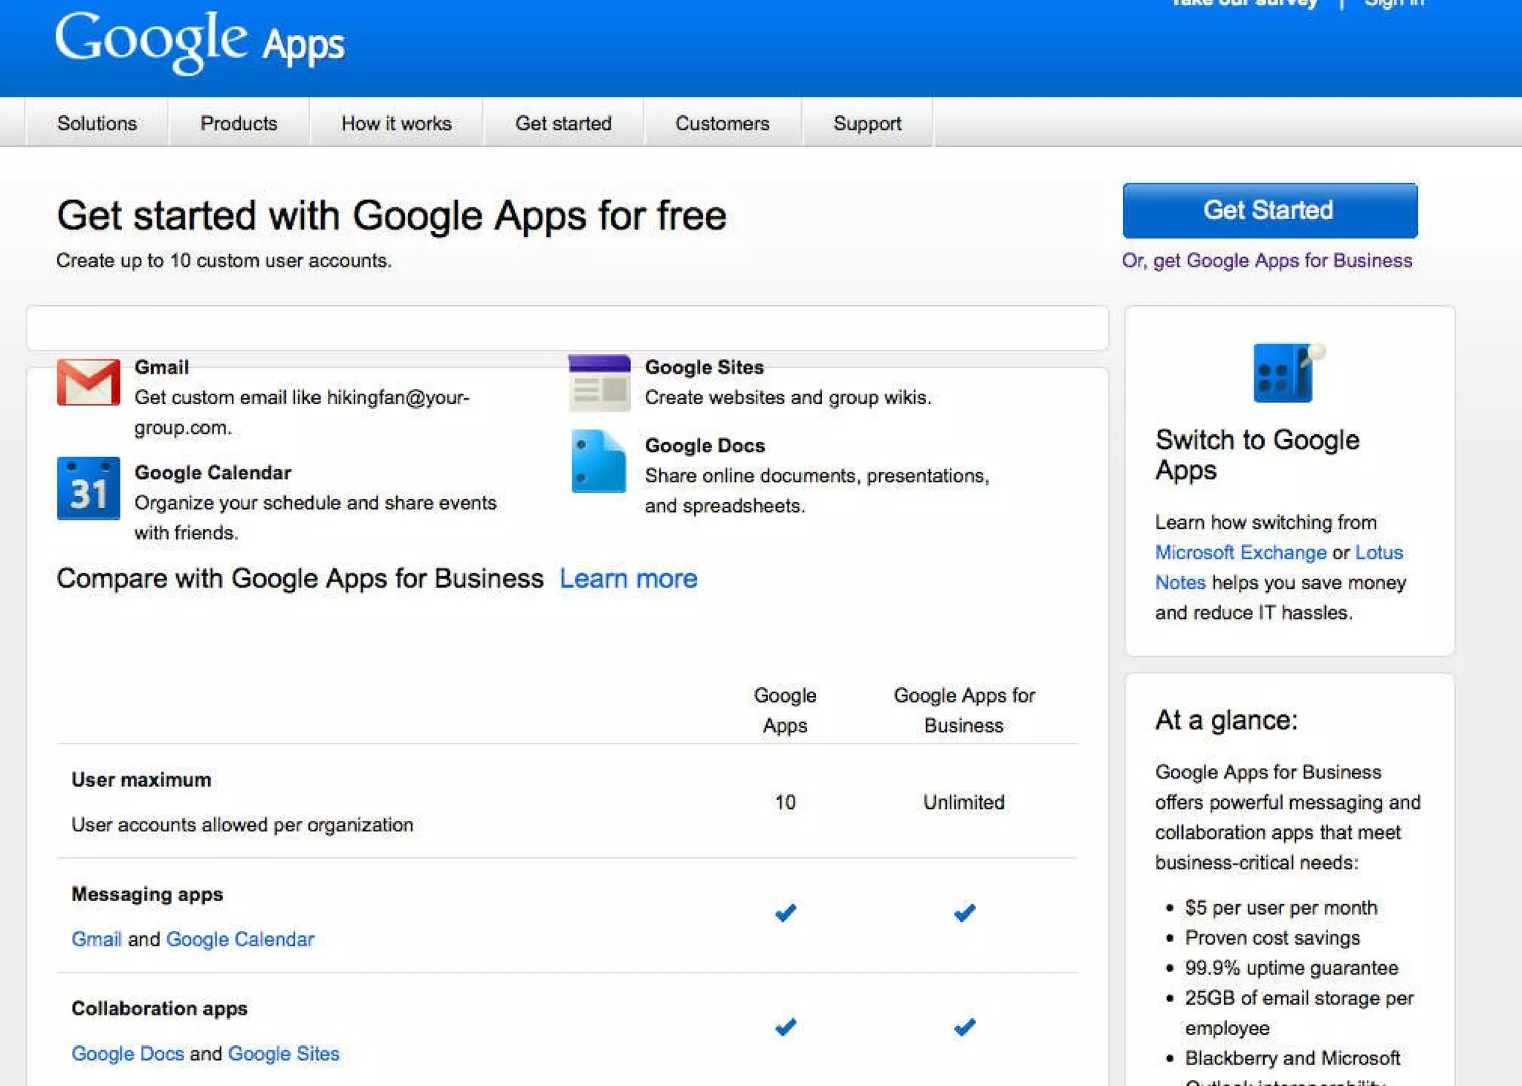Screen dimensions: 1522x1086
Task: Select the Get started nav item
Action: click(563, 123)
